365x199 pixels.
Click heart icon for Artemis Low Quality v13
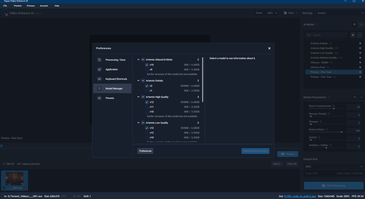click(x=360, y=53)
